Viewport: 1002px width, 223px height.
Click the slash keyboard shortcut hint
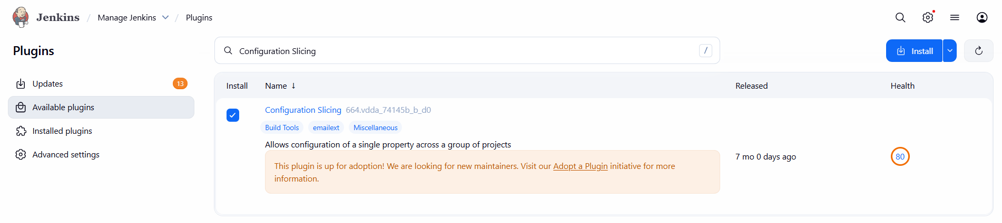point(705,50)
